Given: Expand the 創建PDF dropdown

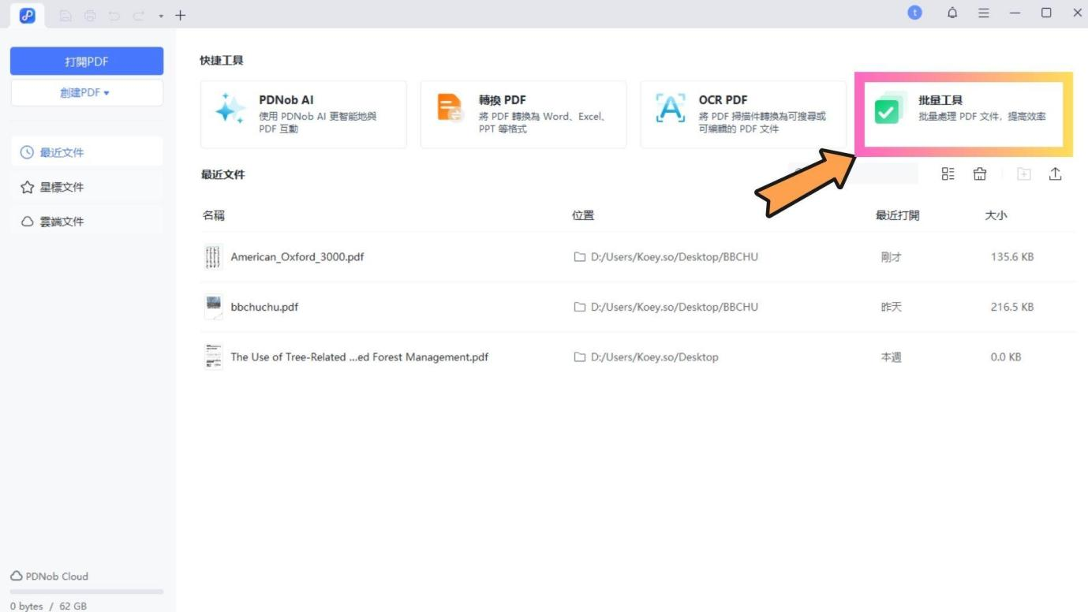Looking at the screenshot, I should 87,92.
